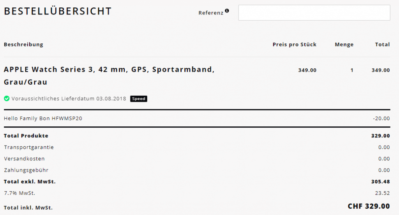The width and height of the screenshot is (399, 215).
Task: Open the APPLE Watch Series 3 product title
Action: [109, 76]
